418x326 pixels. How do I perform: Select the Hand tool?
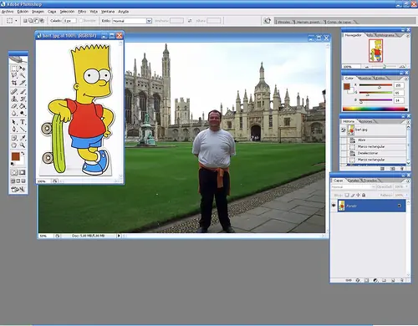click(x=14, y=145)
